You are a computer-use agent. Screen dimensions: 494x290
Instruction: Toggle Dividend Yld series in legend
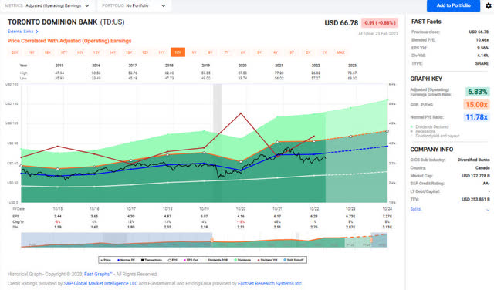[268, 260]
